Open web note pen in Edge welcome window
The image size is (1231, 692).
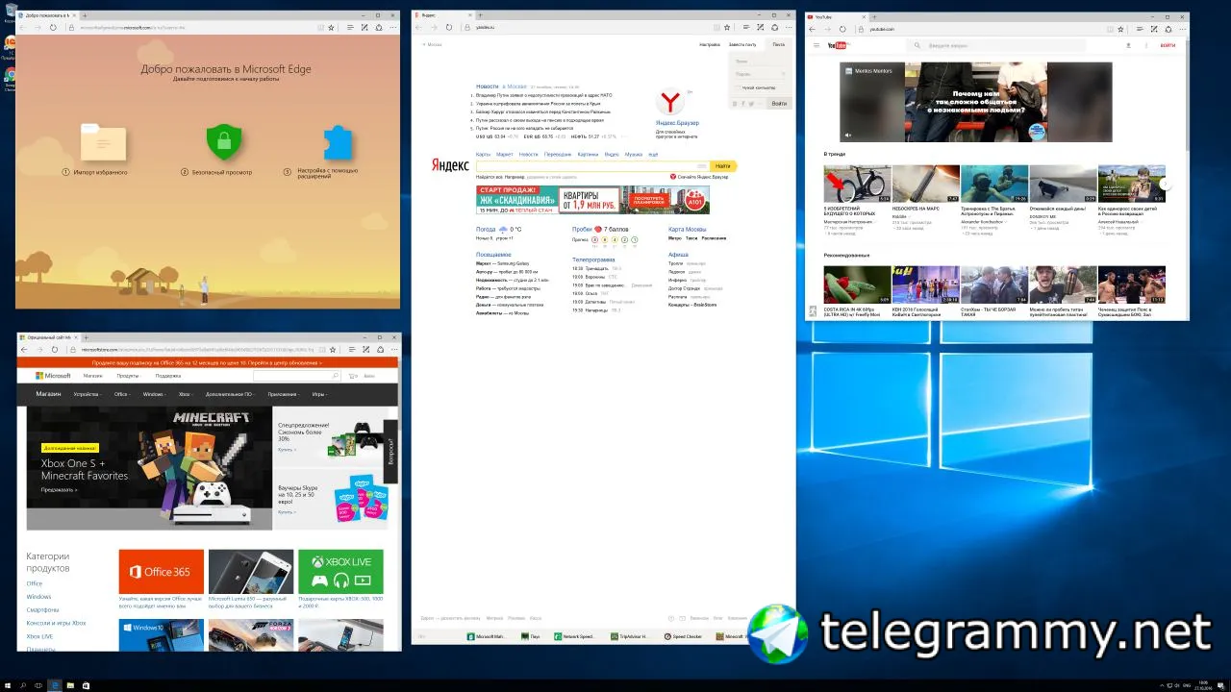coord(364,28)
